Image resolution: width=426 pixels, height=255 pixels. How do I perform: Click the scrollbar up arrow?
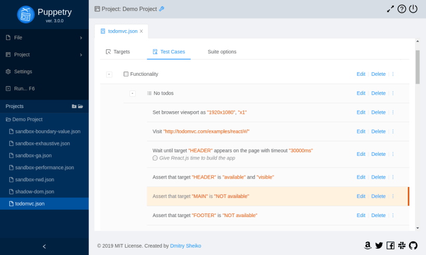[x=418, y=41]
